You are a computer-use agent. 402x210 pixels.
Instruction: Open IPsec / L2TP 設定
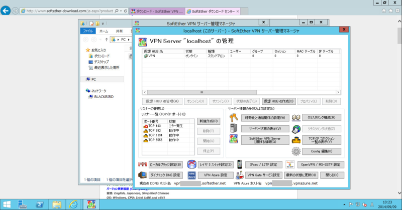point(263,165)
